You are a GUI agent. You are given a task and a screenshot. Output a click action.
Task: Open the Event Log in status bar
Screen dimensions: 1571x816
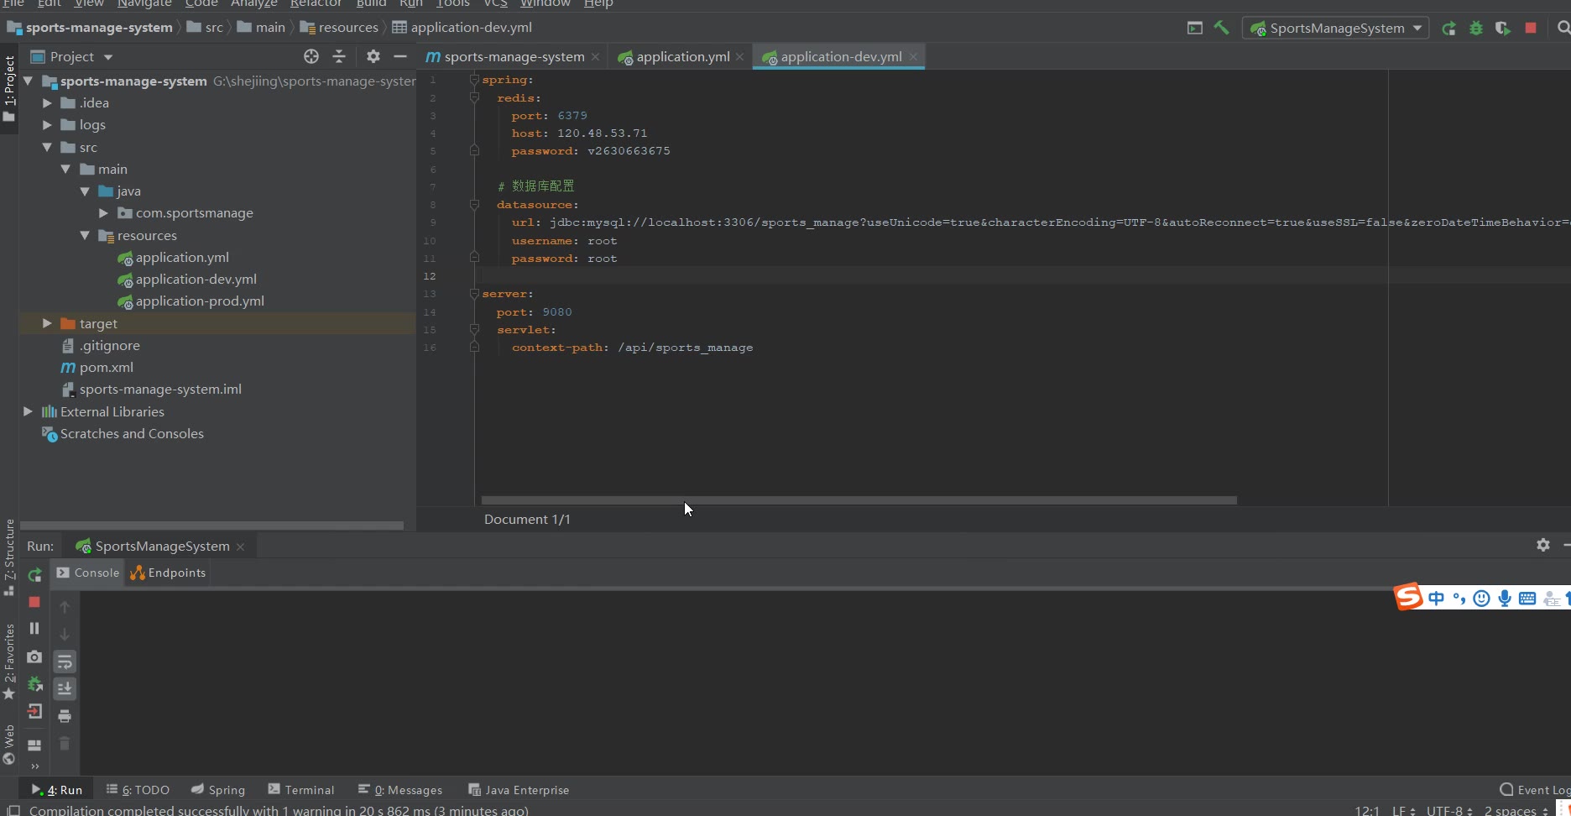(x=1535, y=790)
